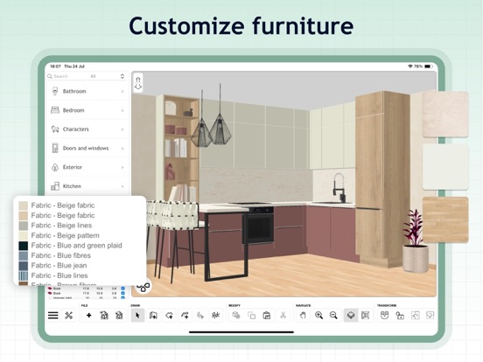Switch to the plan view button
Screen dimensions: 483x362
[x=366, y=315]
